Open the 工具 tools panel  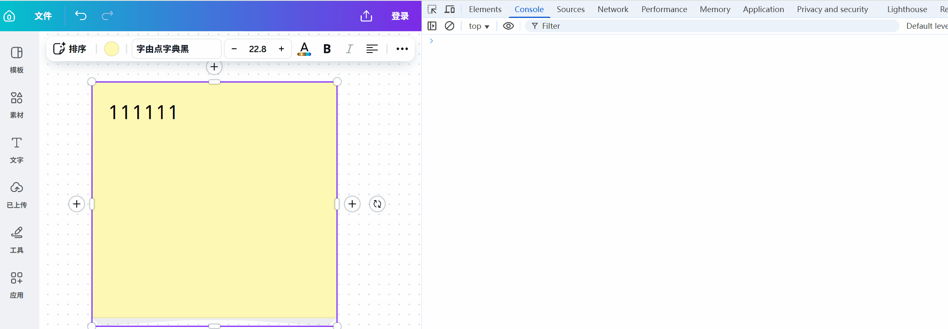[x=17, y=240]
